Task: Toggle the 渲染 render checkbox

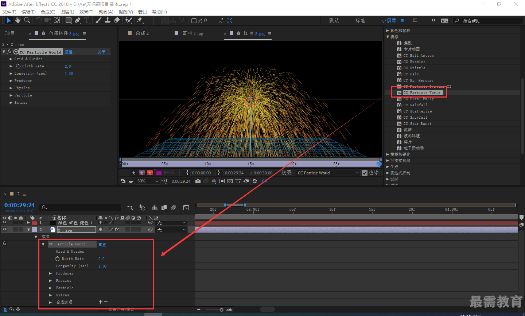Action: (365, 173)
